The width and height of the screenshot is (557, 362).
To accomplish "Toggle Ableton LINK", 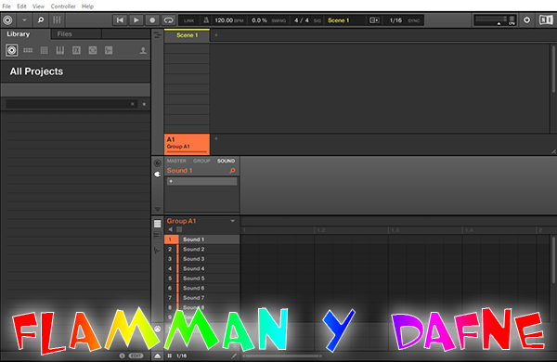I will coord(188,20).
